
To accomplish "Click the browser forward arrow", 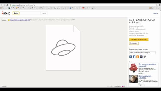I will pos(4,5).
